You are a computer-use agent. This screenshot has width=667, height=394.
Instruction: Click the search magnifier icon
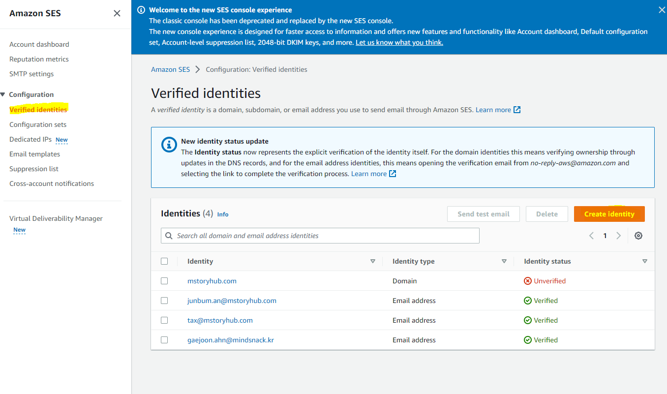pyautogui.click(x=169, y=236)
